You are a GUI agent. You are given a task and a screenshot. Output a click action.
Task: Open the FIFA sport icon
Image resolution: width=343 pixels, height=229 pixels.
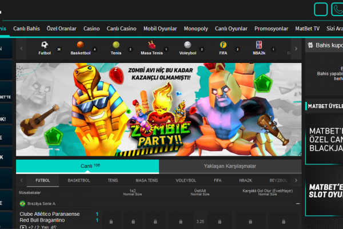click(x=223, y=45)
